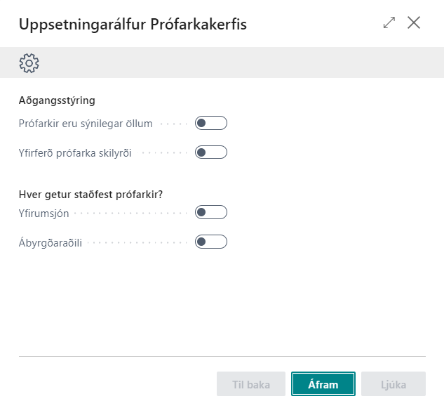
Task: Close the Uppsetningarálfur Prófarkakerfis dialog
Action: pyautogui.click(x=414, y=23)
